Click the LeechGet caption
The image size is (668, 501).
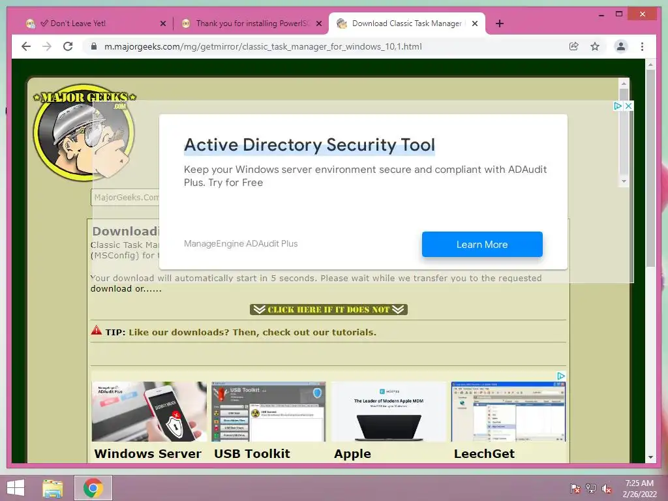484,454
